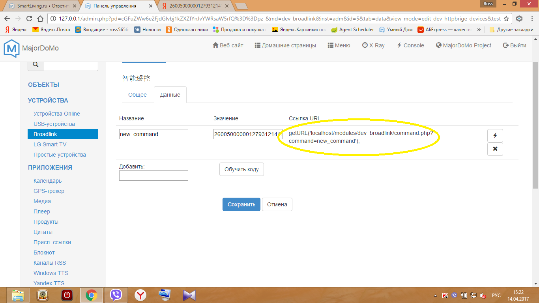Open Windows TTS in the sidebar
The image size is (539, 303).
pos(51,273)
